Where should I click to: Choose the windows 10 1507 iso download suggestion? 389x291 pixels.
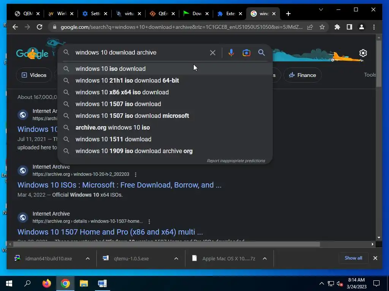[165, 104]
